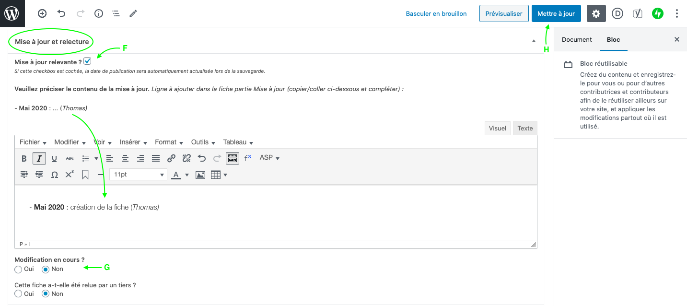Apply bold in the editor toolbar
This screenshot has height=306, width=687.
[x=24, y=158]
